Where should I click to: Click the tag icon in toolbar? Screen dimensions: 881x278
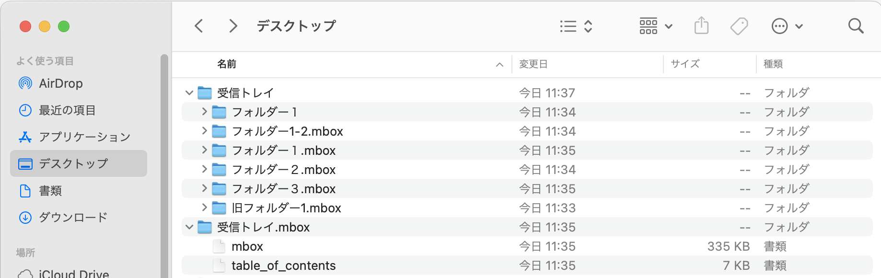pyautogui.click(x=739, y=26)
